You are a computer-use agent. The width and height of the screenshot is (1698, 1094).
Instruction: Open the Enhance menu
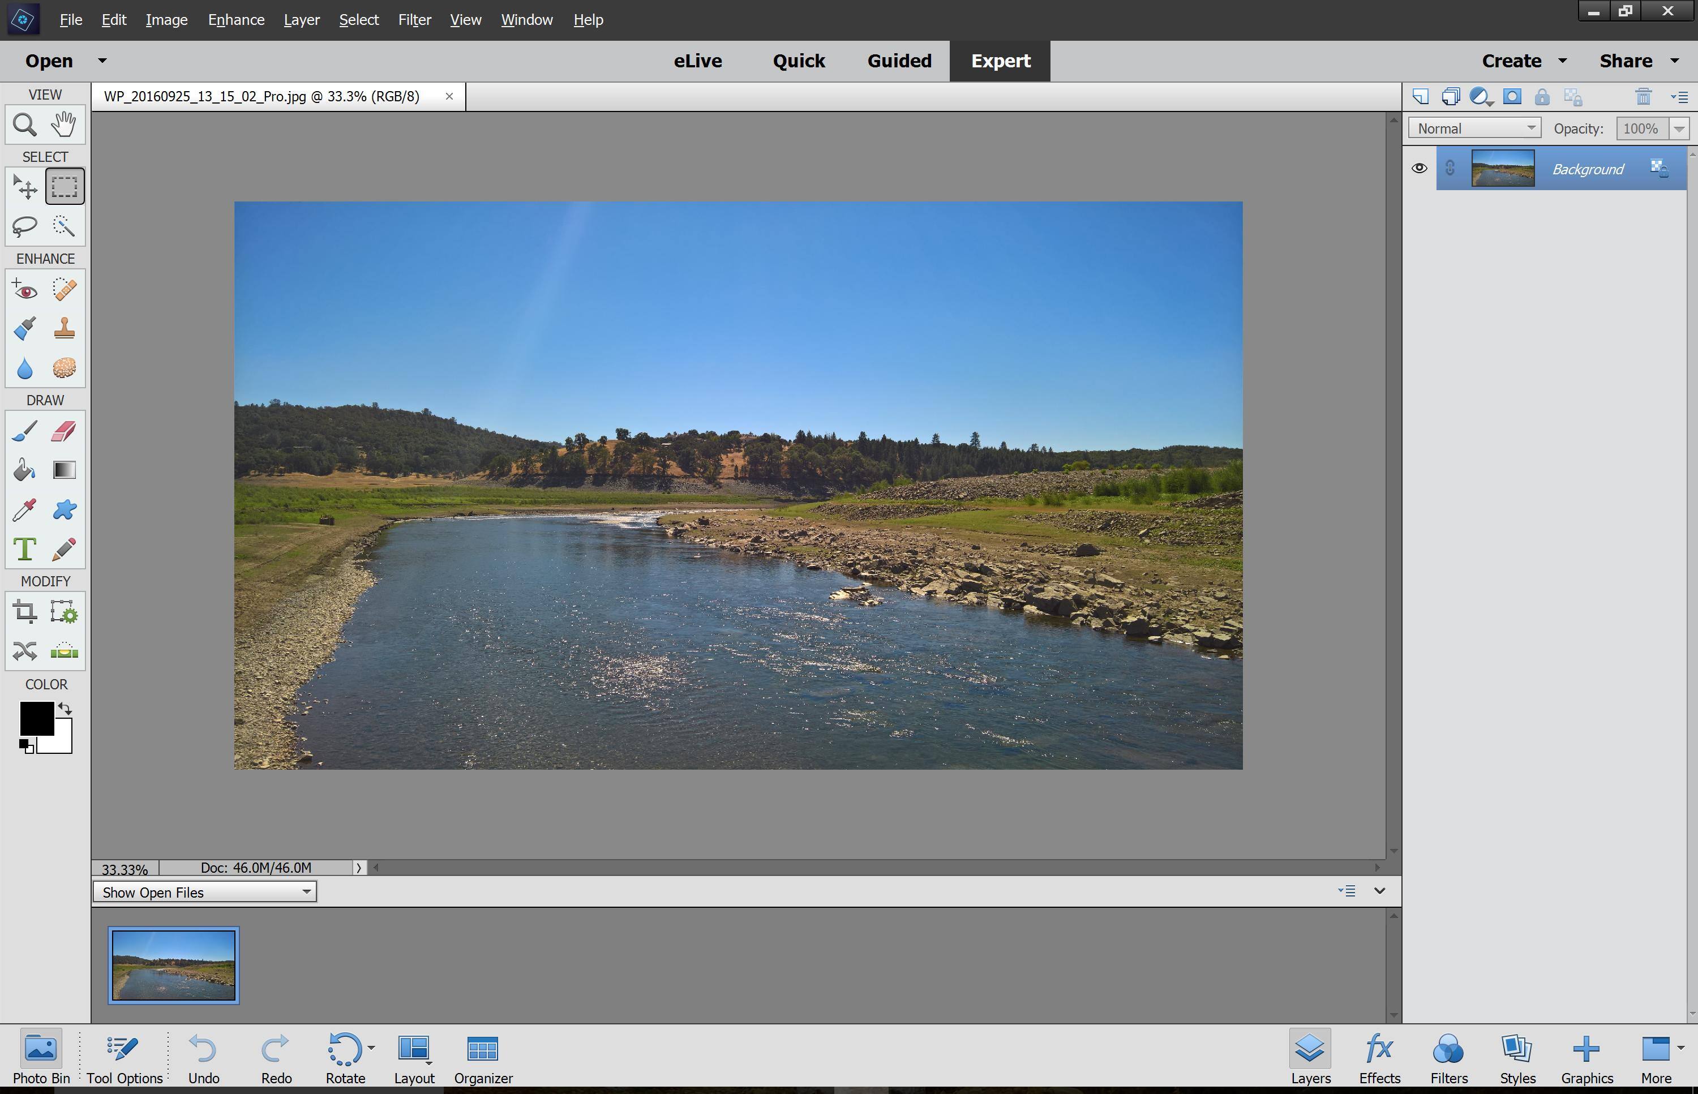point(236,20)
